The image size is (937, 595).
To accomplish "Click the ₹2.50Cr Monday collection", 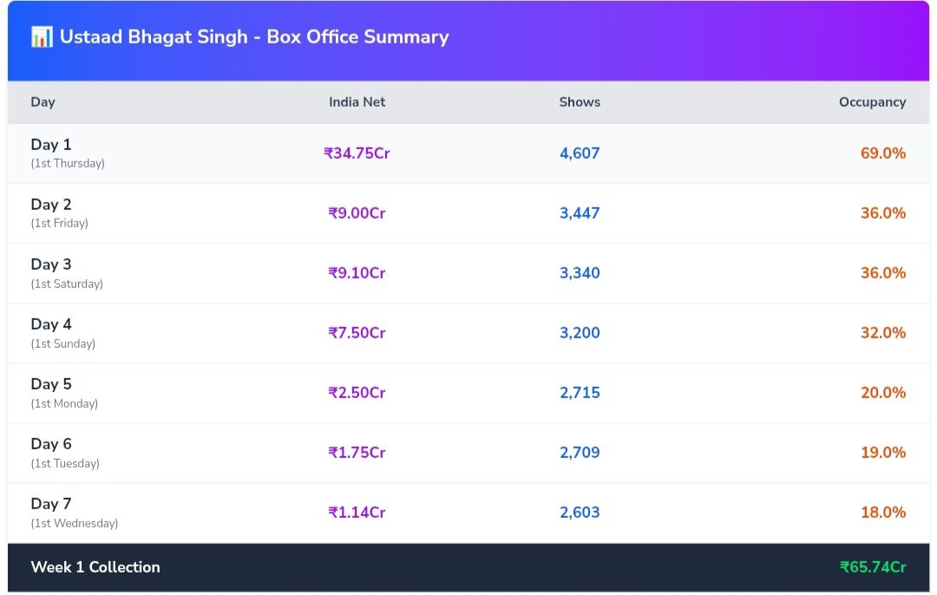I will point(357,393).
